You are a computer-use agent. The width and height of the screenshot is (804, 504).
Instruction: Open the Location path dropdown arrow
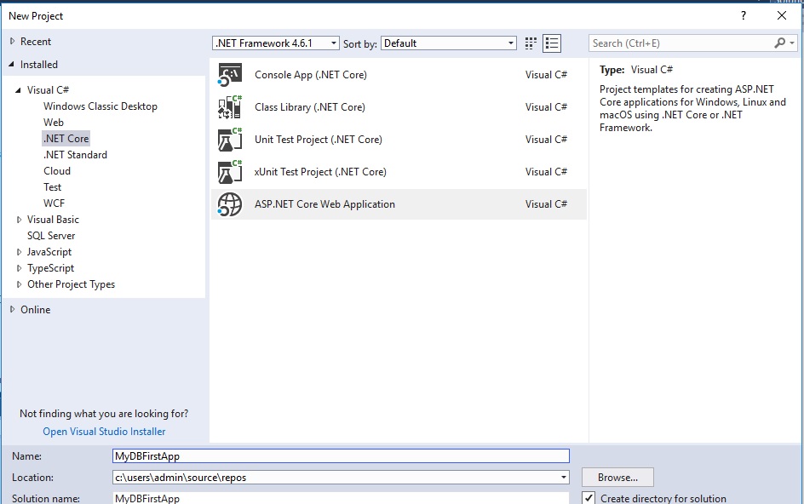point(563,477)
